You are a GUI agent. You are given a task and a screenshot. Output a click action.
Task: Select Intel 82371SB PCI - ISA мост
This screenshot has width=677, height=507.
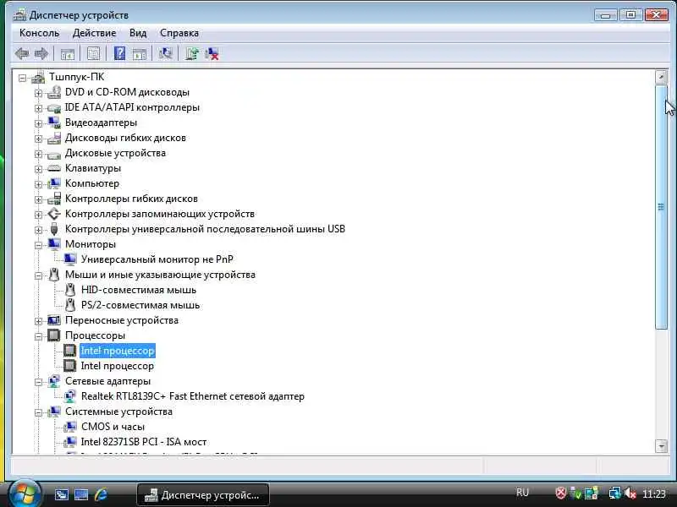143,442
